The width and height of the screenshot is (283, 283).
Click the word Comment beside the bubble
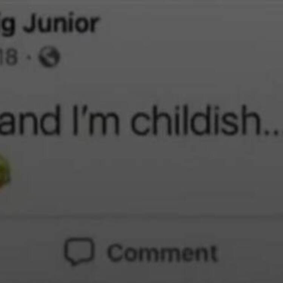tap(162, 252)
